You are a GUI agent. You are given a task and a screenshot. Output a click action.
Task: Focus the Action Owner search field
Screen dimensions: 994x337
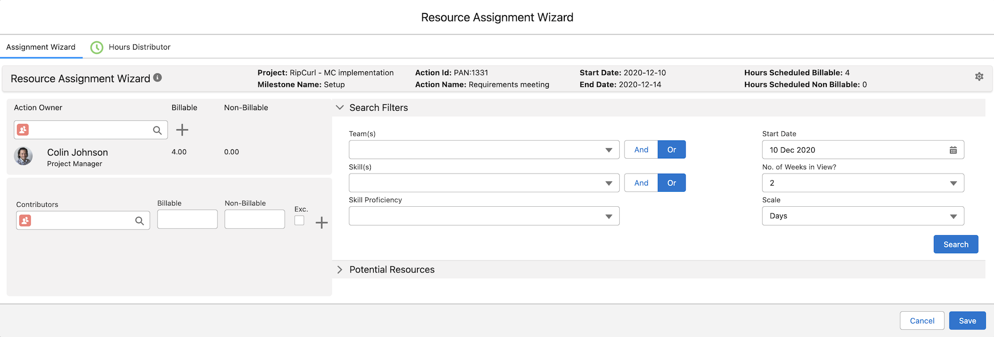91,130
